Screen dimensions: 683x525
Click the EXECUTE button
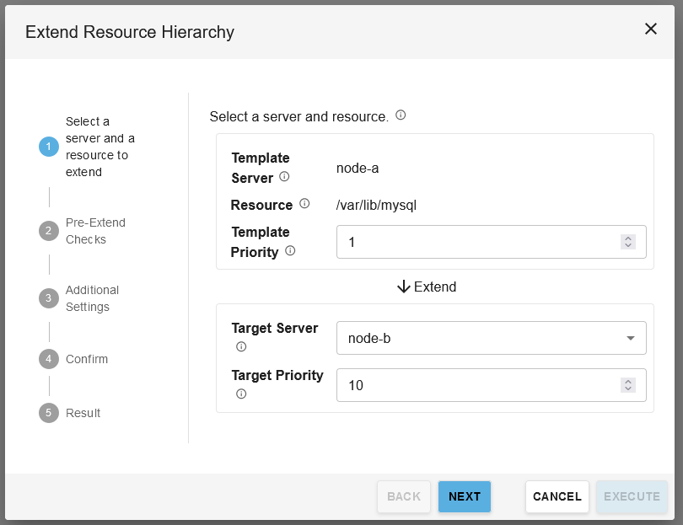click(x=632, y=496)
